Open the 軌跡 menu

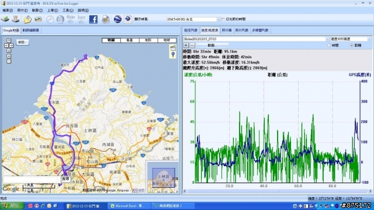click(x=37, y=10)
